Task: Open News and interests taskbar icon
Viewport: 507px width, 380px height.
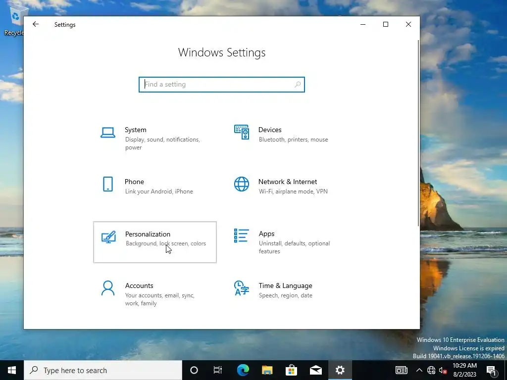Action: (401, 370)
